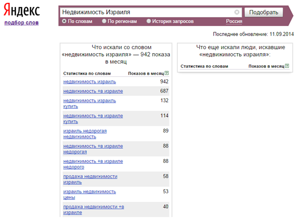This screenshot has height=218, width=299.
Task: Click the value 58 in the table
Action: pos(165,176)
